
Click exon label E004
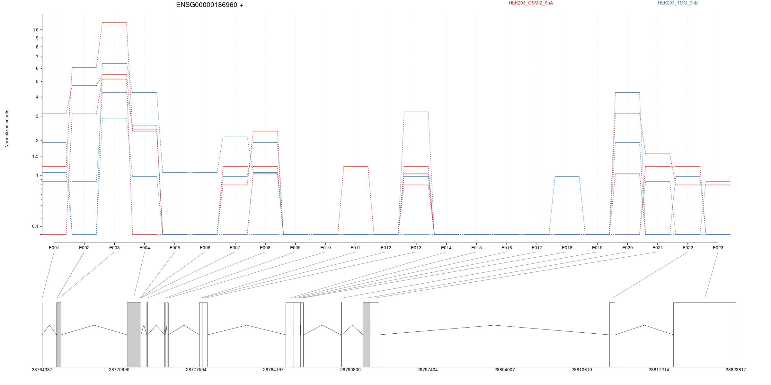(x=145, y=248)
